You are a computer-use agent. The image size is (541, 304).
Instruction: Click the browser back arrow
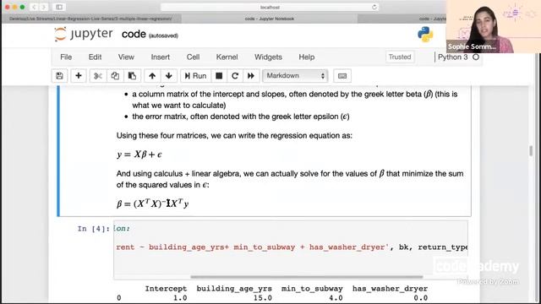tap(34, 7)
